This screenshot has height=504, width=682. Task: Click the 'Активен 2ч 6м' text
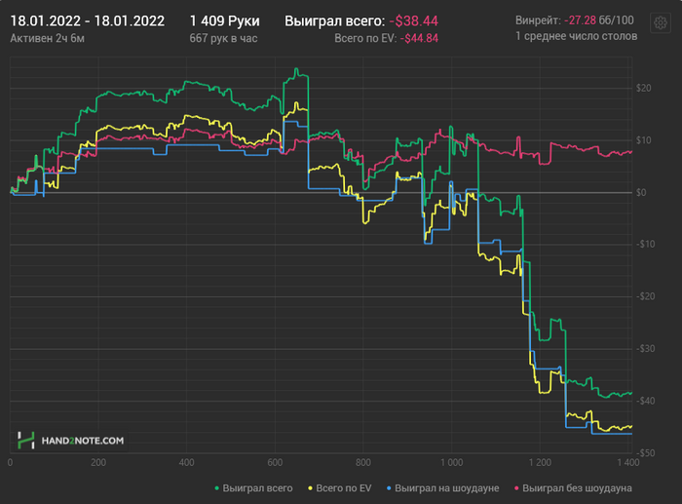[x=47, y=38]
